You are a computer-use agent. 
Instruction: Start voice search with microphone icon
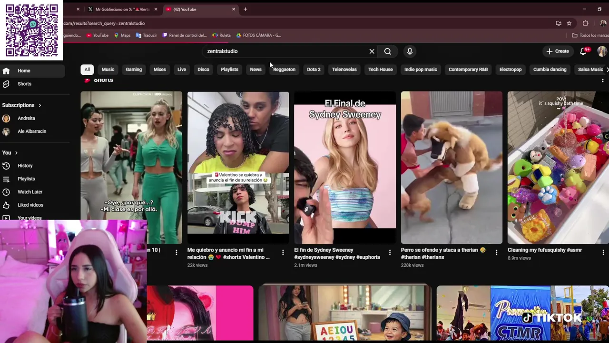(410, 51)
